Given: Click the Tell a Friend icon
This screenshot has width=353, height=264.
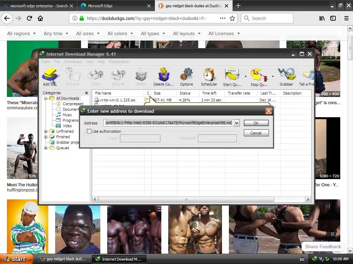Looking at the screenshot, I should (x=306, y=77).
